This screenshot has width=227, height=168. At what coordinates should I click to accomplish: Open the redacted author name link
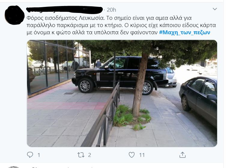point(65,10)
